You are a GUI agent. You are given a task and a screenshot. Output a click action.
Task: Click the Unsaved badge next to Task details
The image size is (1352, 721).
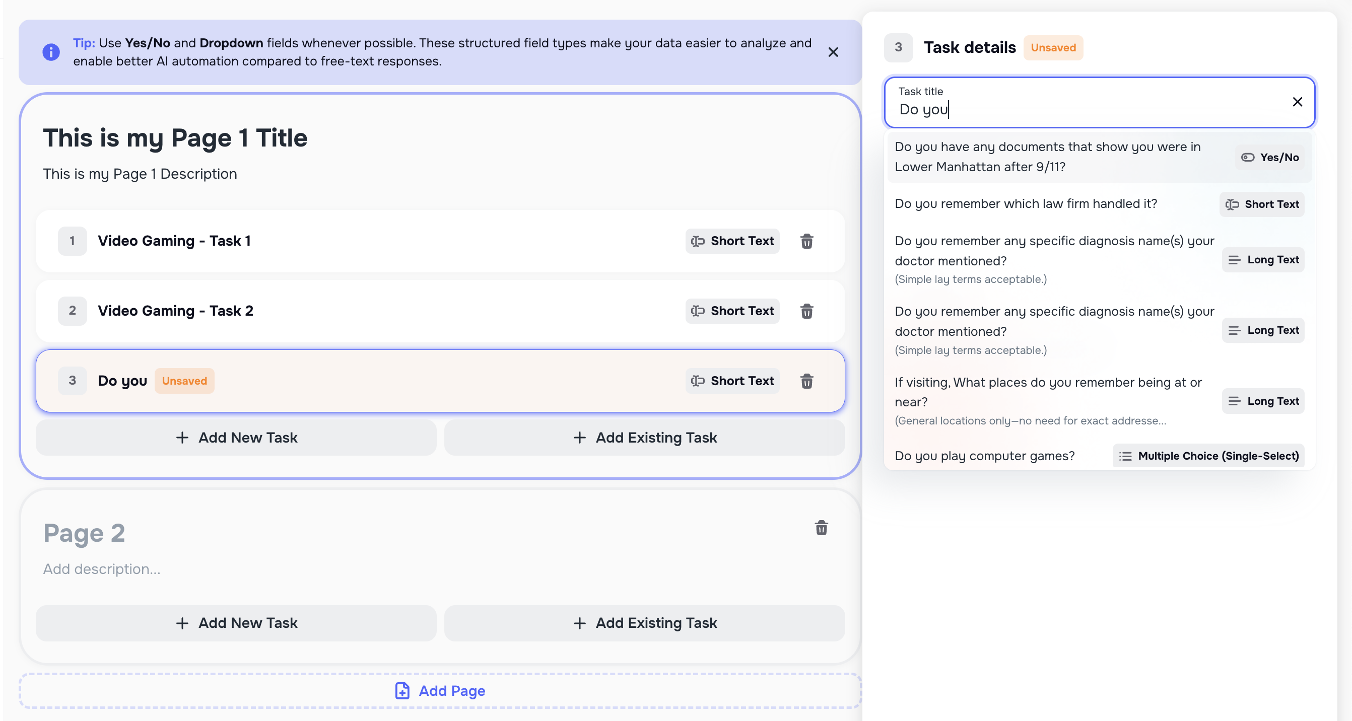click(x=1053, y=48)
